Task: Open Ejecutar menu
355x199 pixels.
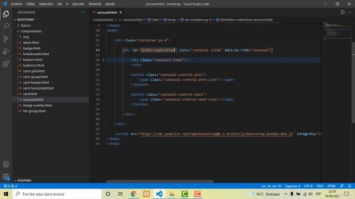Action: coord(78,4)
